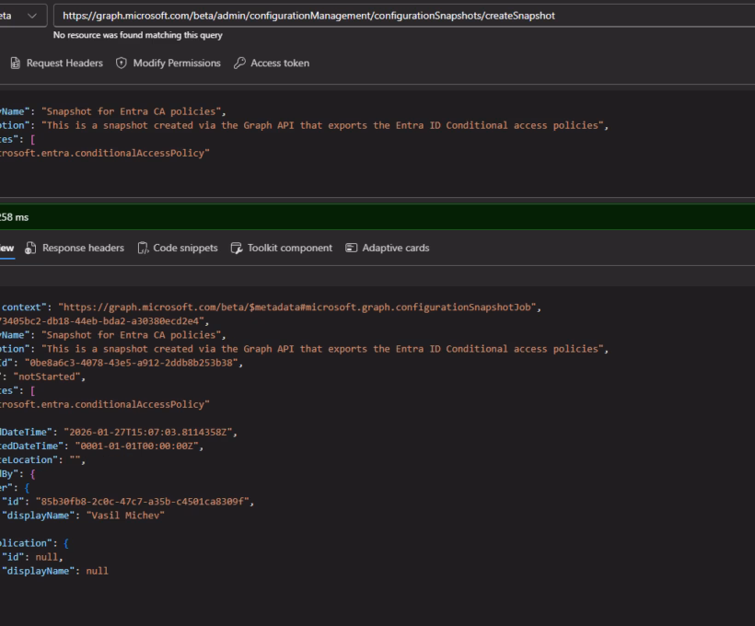This screenshot has height=626, width=755.
Task: Click the Toolkit component icon
Action: pyautogui.click(x=237, y=248)
